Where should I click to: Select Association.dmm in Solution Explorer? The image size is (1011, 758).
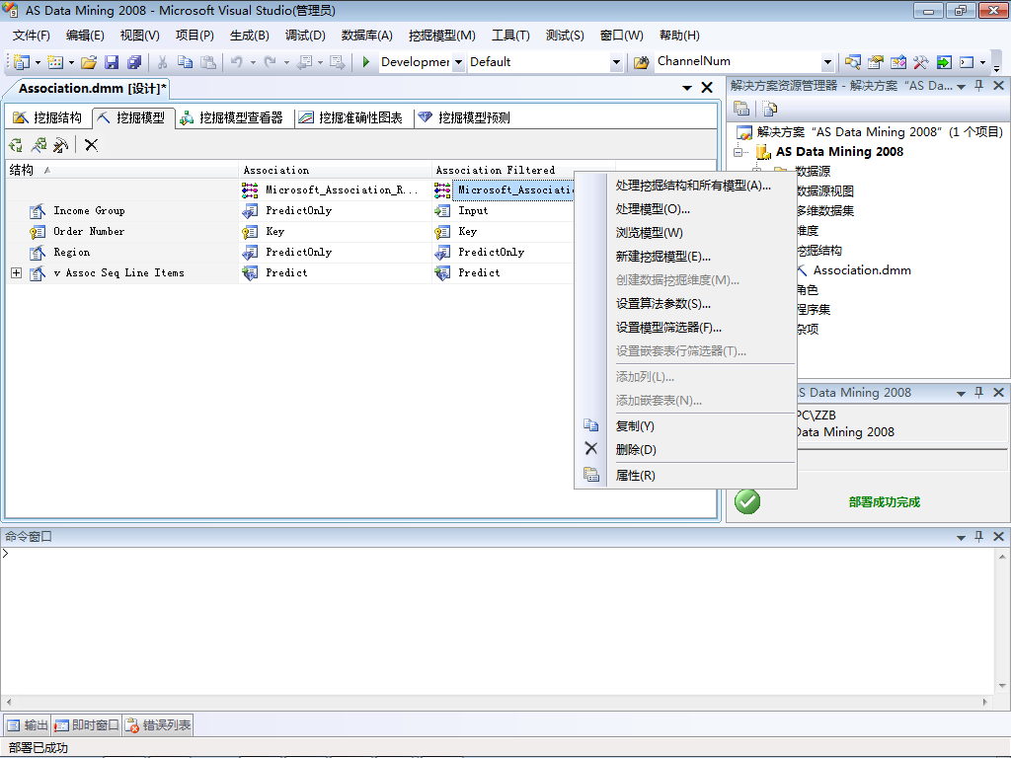[861, 270]
